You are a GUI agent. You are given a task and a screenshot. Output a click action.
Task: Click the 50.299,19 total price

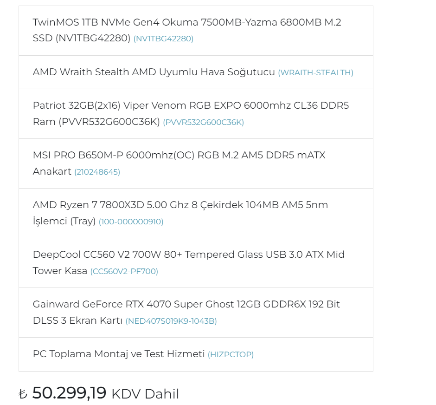click(69, 393)
